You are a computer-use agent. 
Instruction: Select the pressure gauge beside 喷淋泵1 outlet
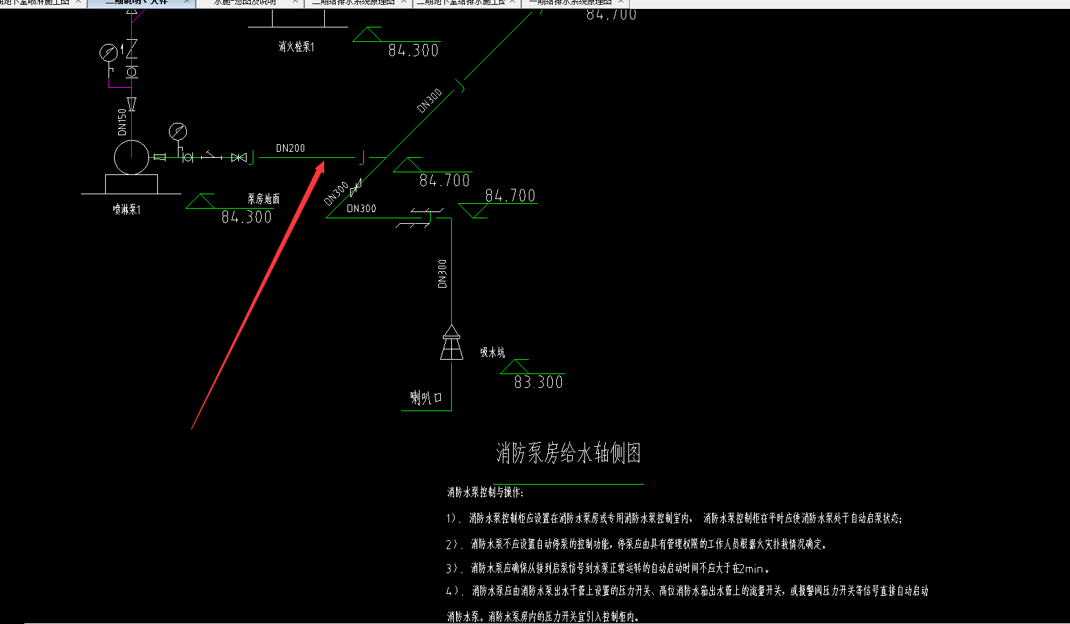click(178, 131)
